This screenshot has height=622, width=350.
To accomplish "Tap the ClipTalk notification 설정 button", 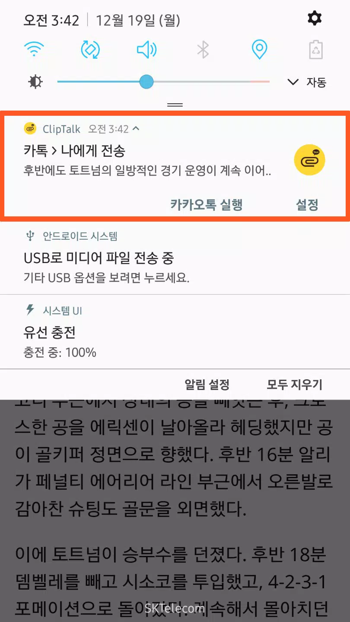I will [x=307, y=205].
